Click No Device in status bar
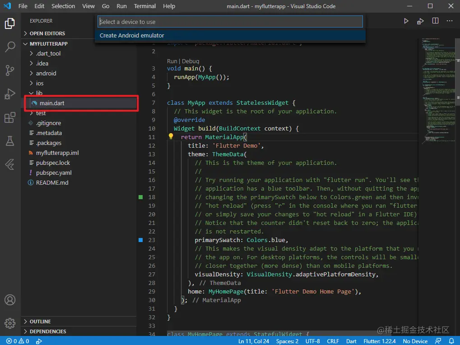This screenshot has width=460, height=345. click(415, 341)
